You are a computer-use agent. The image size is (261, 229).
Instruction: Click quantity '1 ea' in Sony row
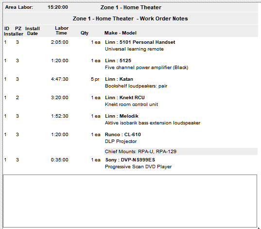pos(96,160)
